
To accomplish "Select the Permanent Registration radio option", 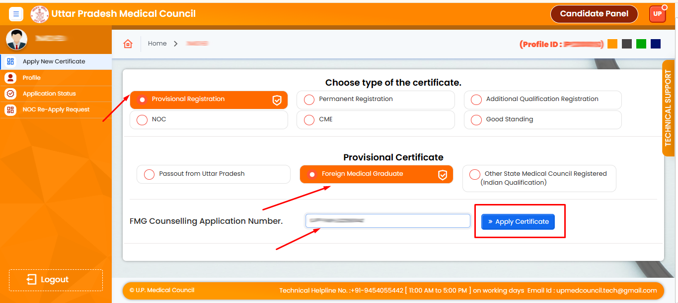I will tap(309, 100).
